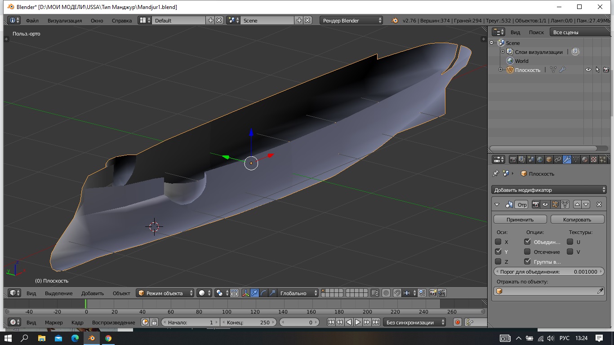The width and height of the screenshot is (614, 345).
Task: Remove the mirror modifier with X
Action: tap(599, 204)
